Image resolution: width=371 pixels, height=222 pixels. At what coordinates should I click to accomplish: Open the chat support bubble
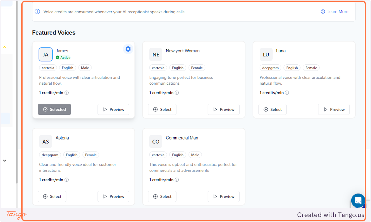[358, 200]
